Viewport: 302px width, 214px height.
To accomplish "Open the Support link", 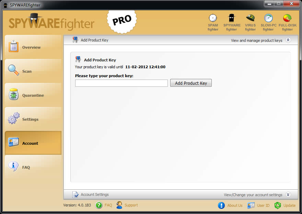I will pos(131,205).
